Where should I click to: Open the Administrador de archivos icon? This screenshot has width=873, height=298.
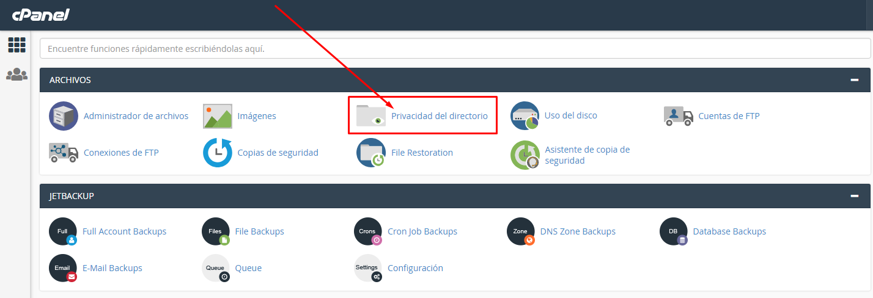[x=64, y=116]
